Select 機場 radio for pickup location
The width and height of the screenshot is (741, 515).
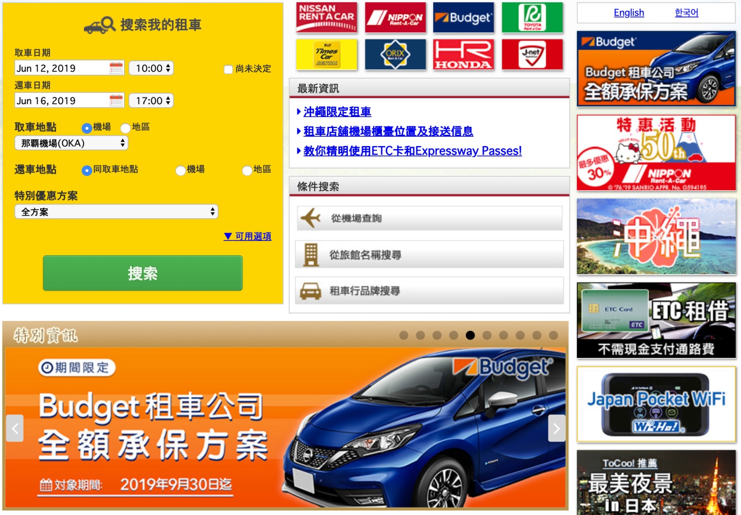click(x=87, y=128)
